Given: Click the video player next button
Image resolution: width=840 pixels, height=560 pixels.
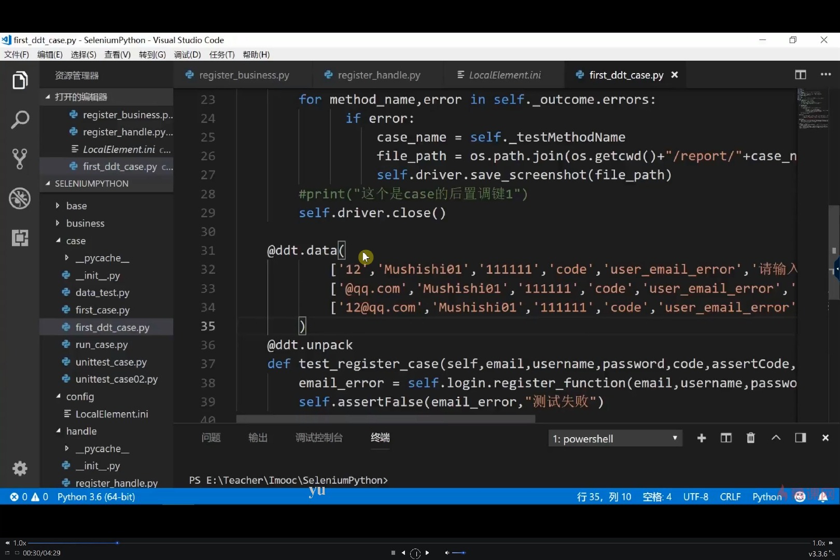Looking at the screenshot, I should point(427,553).
